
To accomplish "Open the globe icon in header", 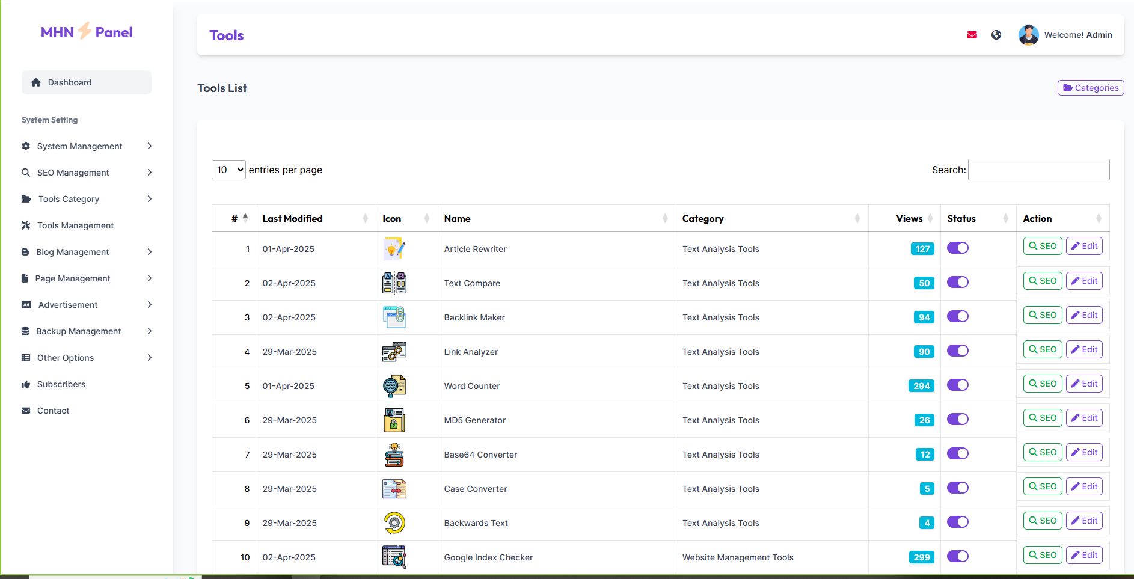I will point(996,35).
